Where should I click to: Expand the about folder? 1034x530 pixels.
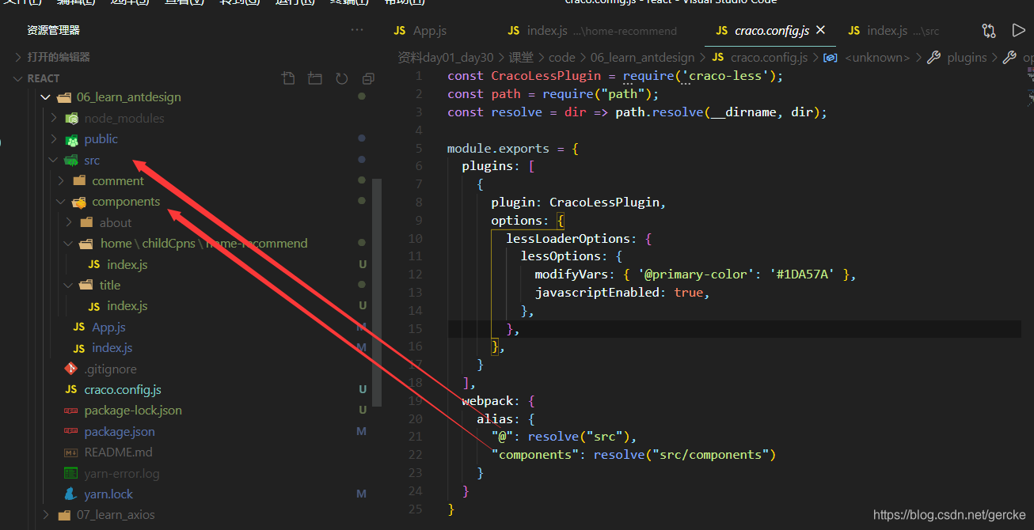[x=70, y=223]
